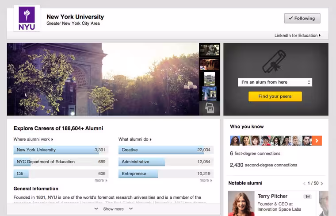The width and height of the screenshot is (336, 216).
Task: Click more under Where alumni work
Action: [101, 181]
